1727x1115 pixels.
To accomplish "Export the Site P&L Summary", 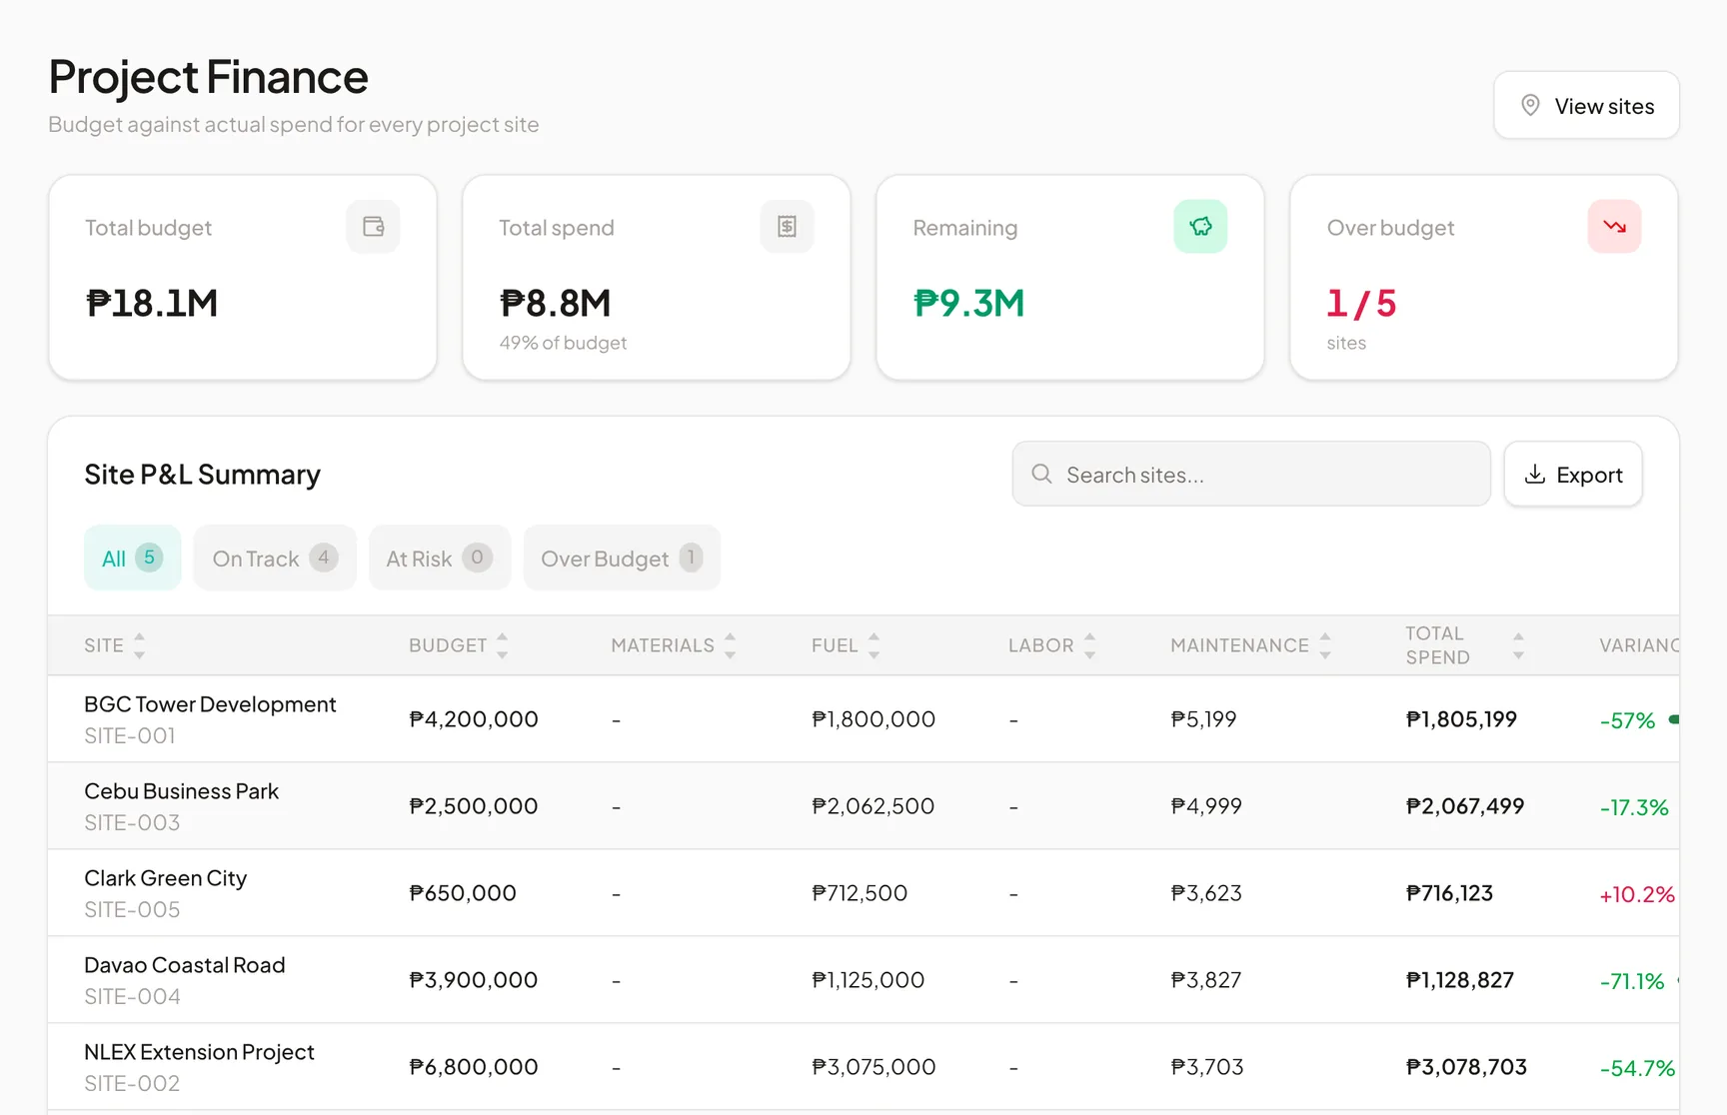I will pos(1573,474).
